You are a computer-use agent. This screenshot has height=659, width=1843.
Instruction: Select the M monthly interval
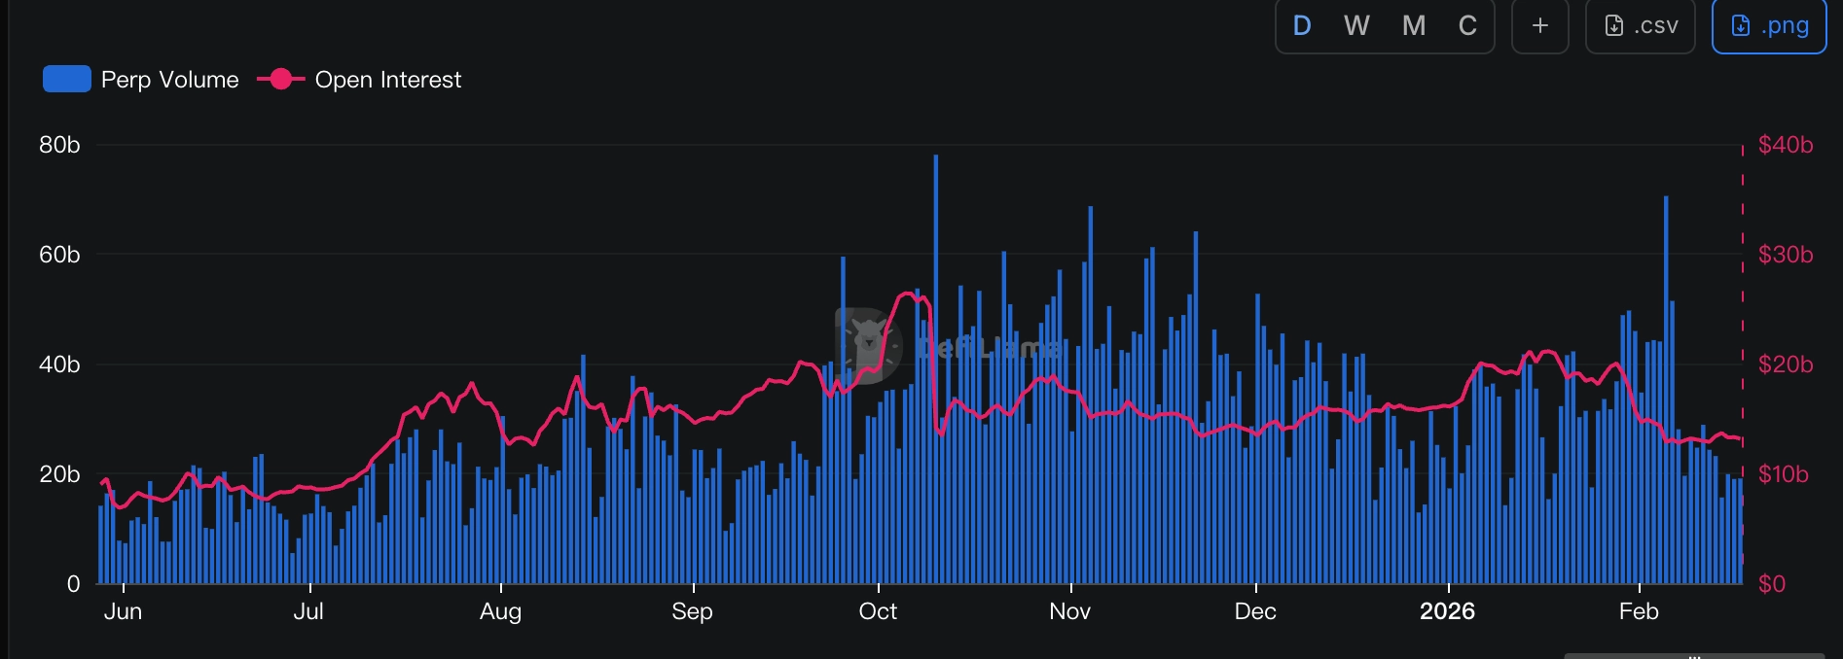click(1413, 26)
